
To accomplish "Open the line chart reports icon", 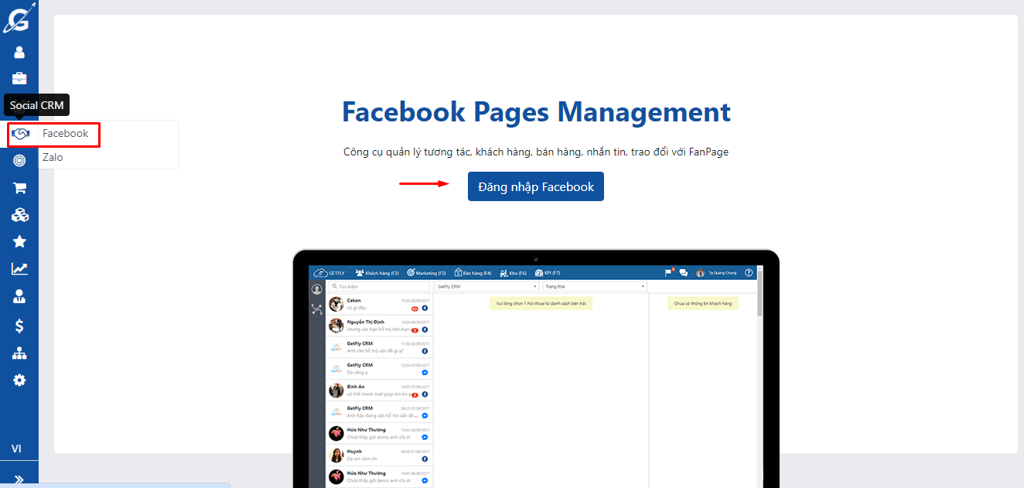I will 19,269.
